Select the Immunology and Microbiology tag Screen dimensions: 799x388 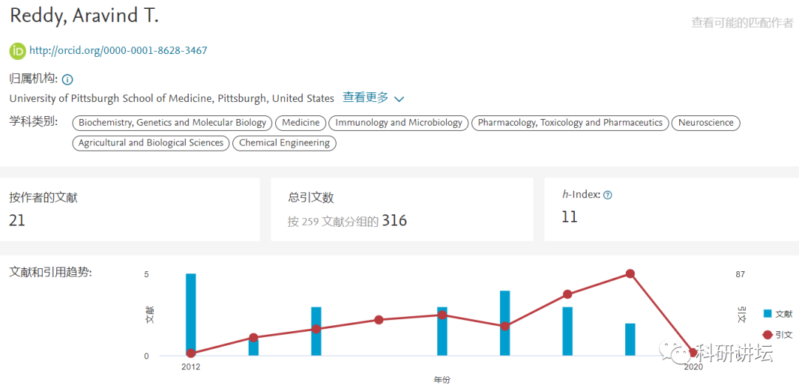pos(399,123)
